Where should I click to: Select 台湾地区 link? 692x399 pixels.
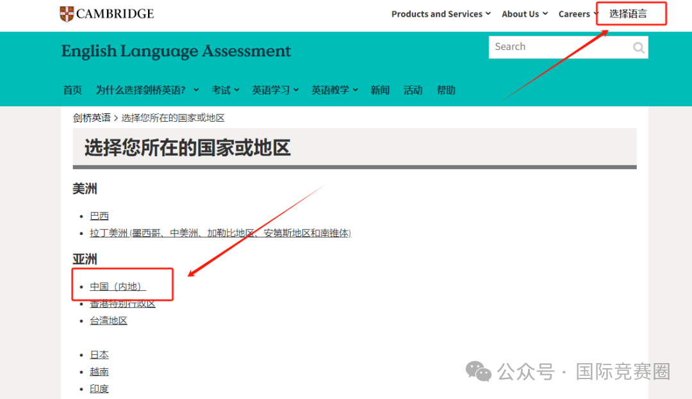point(108,321)
